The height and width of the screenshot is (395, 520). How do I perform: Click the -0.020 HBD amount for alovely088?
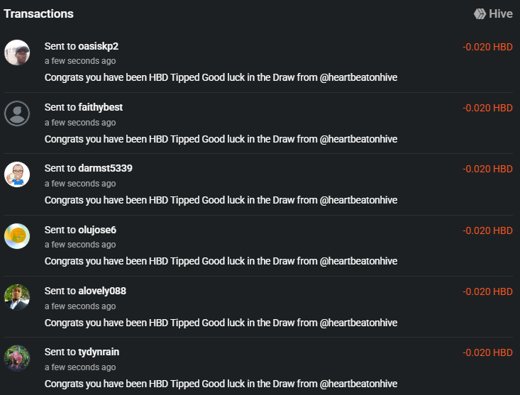pyautogui.click(x=487, y=291)
